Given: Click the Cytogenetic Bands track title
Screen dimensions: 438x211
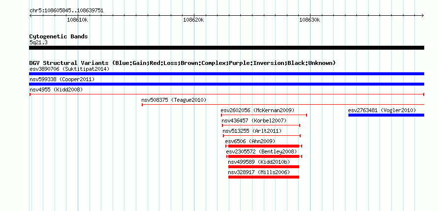Looking at the screenshot, I should click(59, 36).
